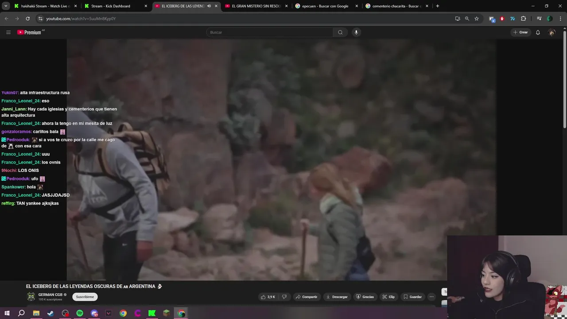Close the epecuen Google search tab
The height and width of the screenshot is (319, 567).
[x=357, y=6]
